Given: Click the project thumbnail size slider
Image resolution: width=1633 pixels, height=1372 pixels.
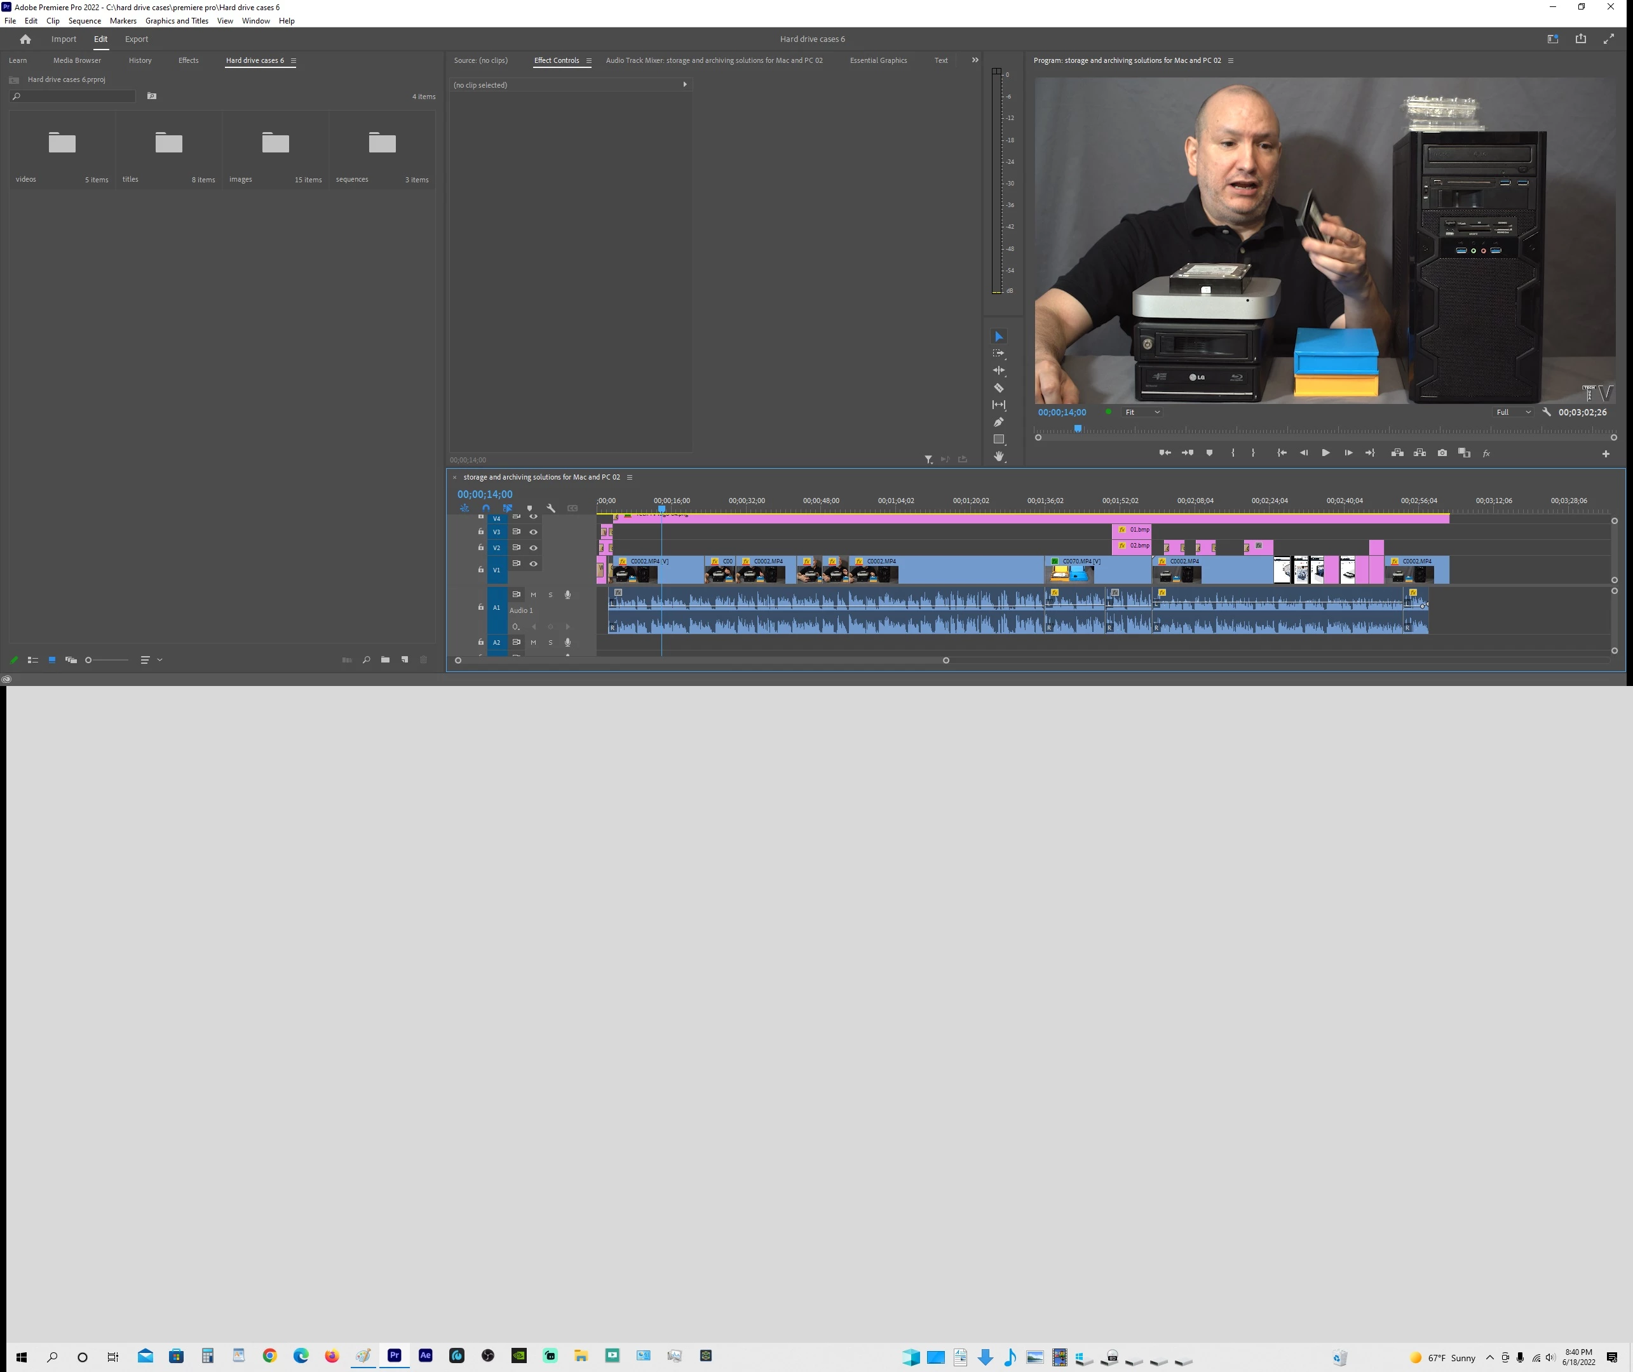Looking at the screenshot, I should click(x=89, y=659).
